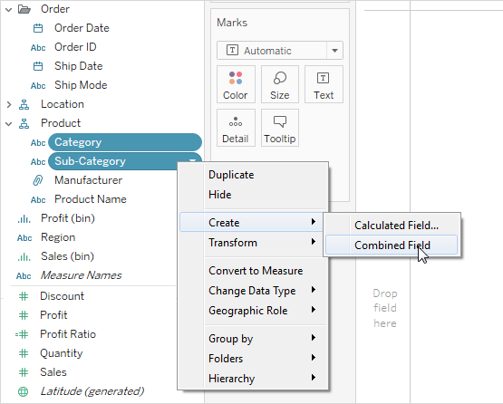Screen dimensions: 503x404
Task: Open the Text marks card
Action: click(324, 84)
